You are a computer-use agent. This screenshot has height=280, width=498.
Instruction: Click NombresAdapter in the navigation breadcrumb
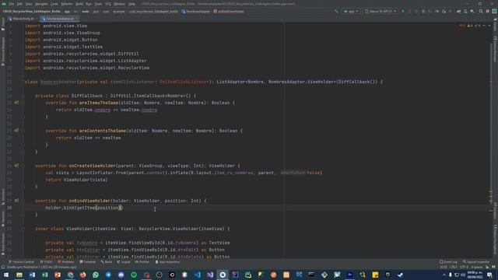click(x=195, y=12)
